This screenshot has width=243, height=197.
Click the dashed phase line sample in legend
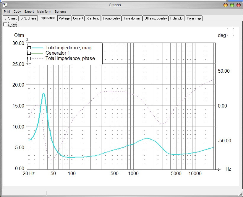click(x=37, y=58)
